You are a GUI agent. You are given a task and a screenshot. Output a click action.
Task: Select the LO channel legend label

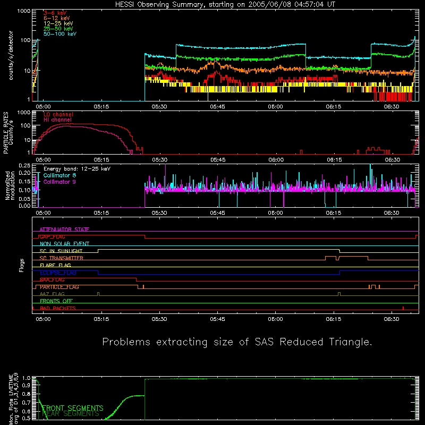(x=58, y=114)
